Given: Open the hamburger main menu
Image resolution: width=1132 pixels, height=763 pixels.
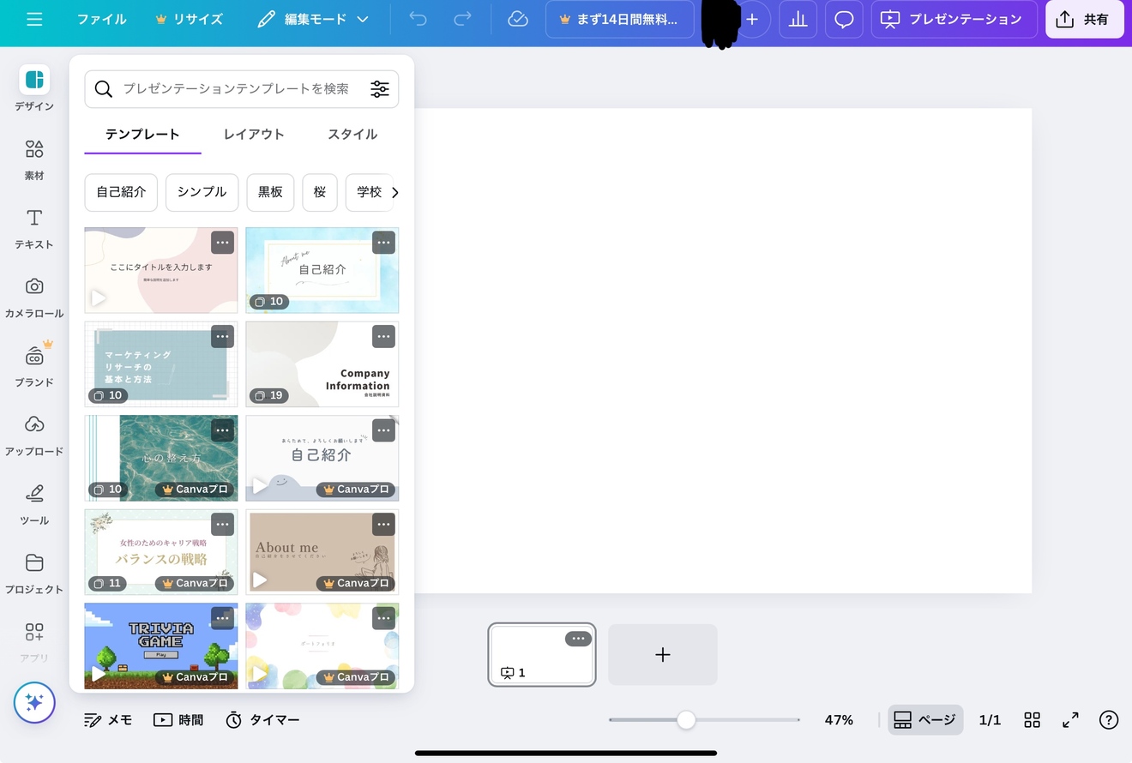Looking at the screenshot, I should click(34, 19).
